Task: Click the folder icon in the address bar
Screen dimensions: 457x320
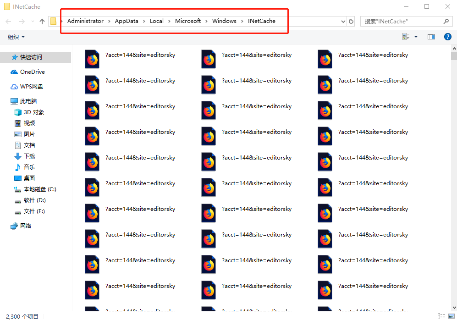Action: (x=53, y=21)
